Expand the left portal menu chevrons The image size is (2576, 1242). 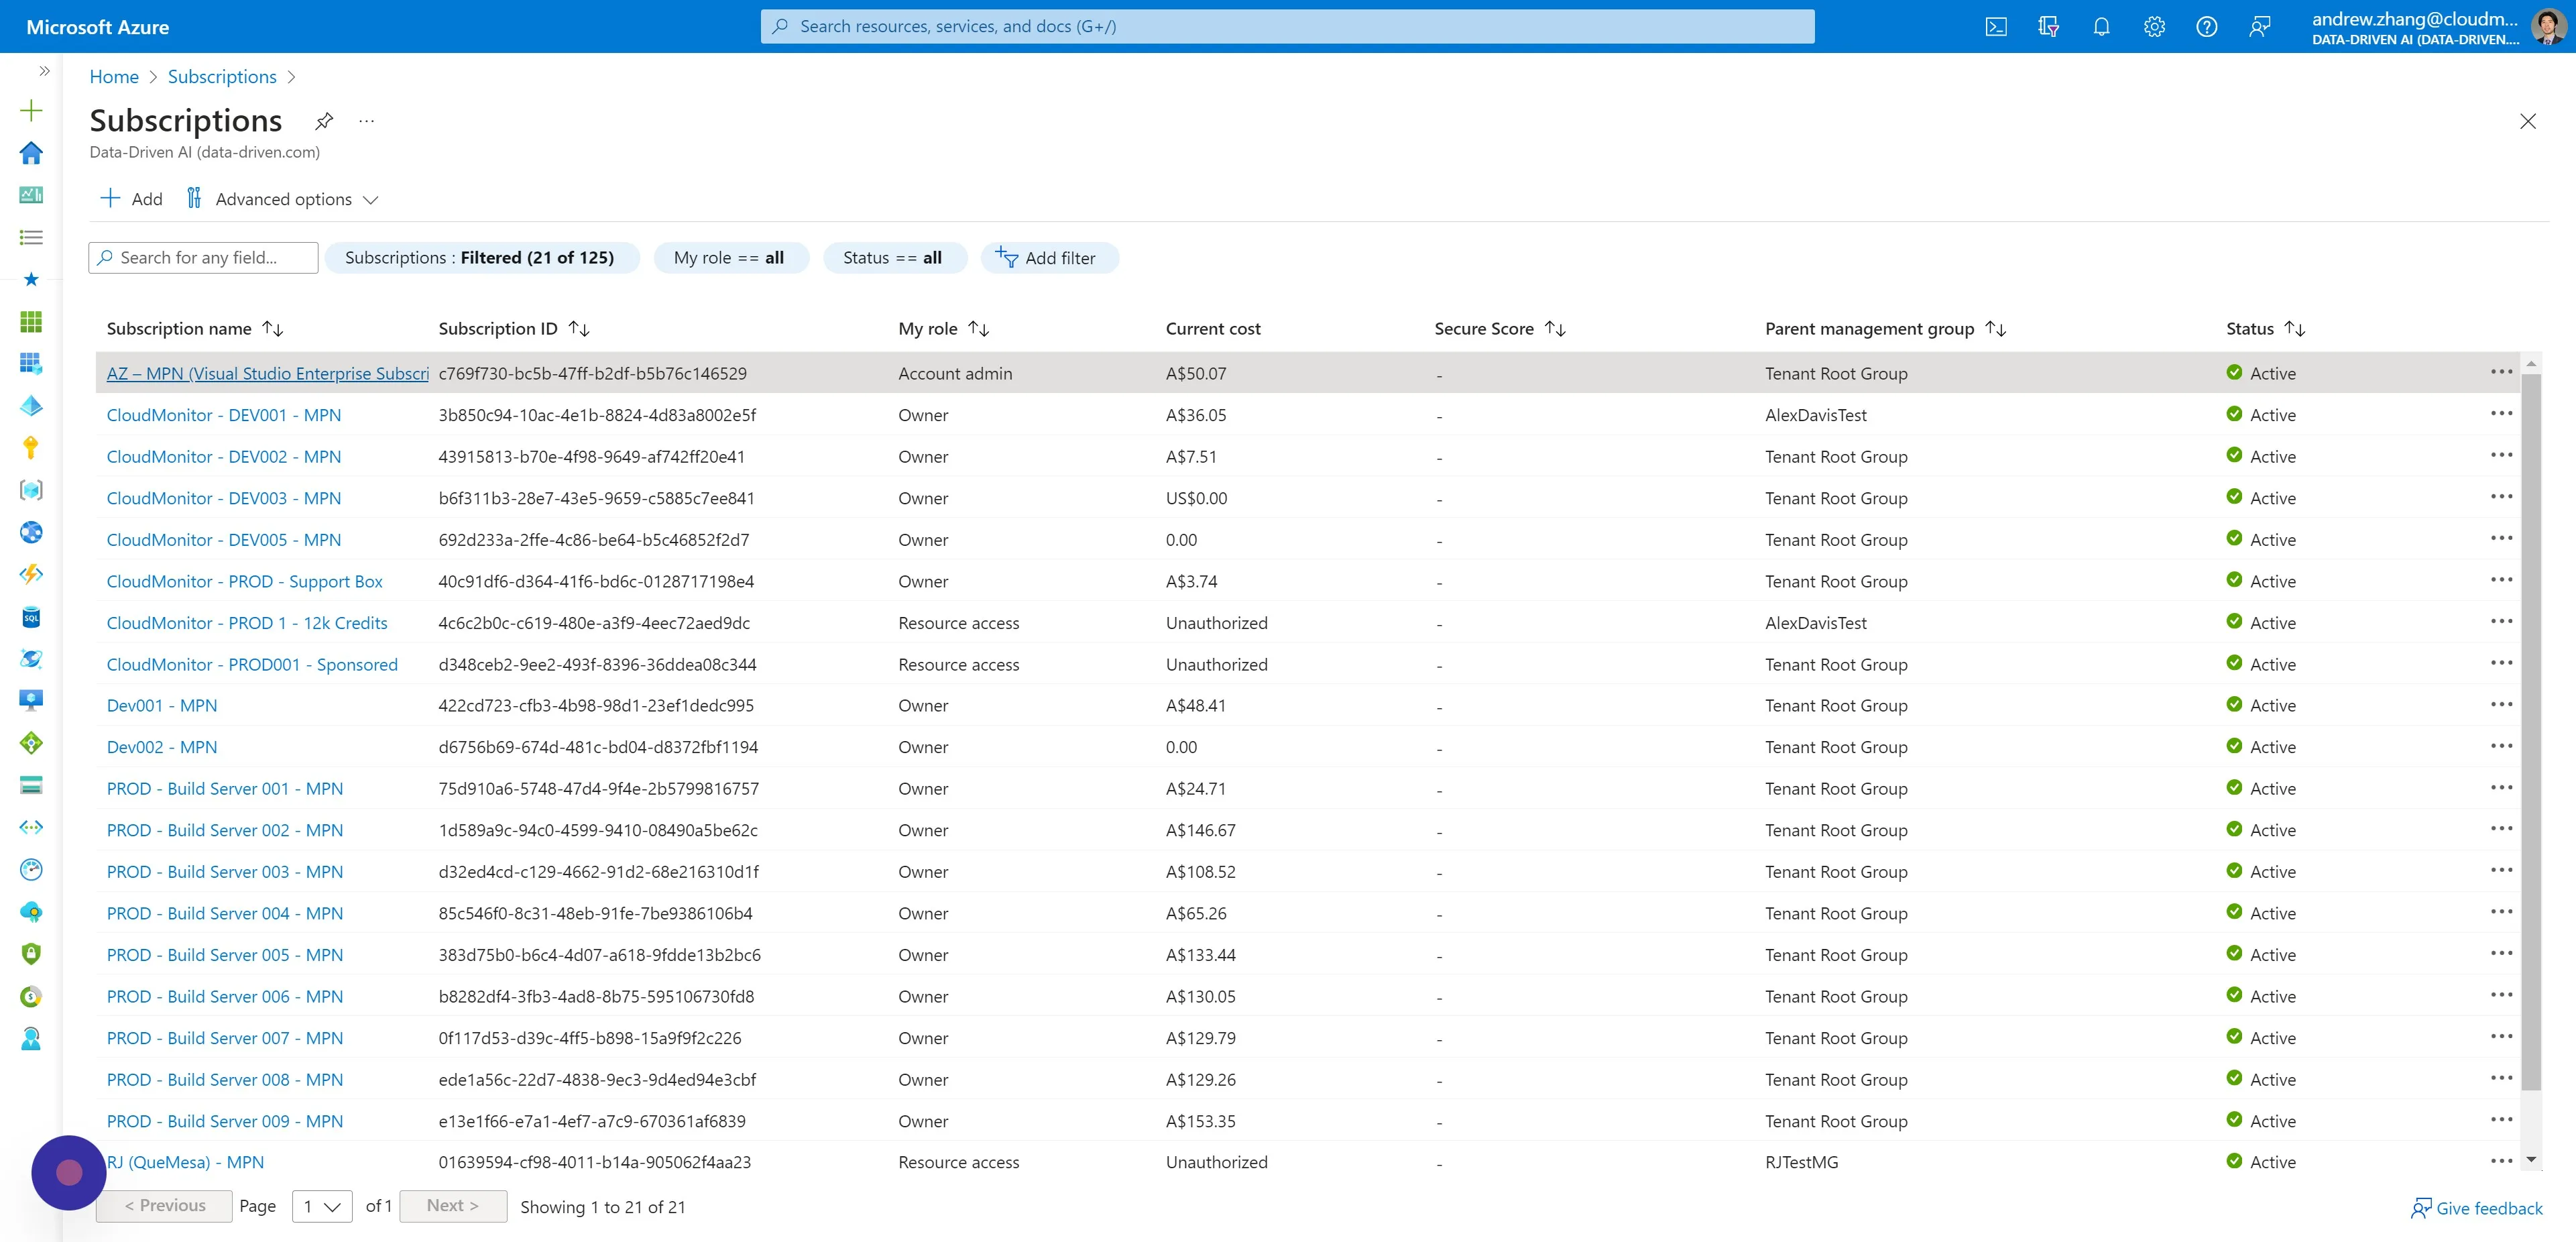[44, 70]
